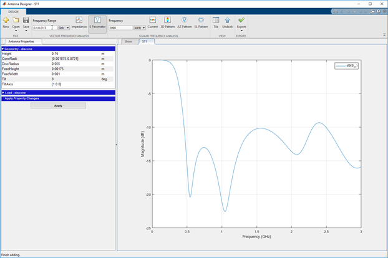The height and width of the screenshot is (258, 388).
Task: Click the New antenna icon
Action: pos(6,21)
